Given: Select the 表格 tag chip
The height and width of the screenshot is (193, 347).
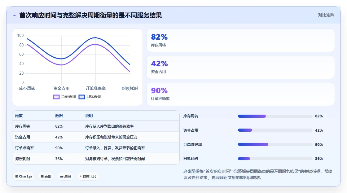Looking at the screenshot, I should (46, 176).
